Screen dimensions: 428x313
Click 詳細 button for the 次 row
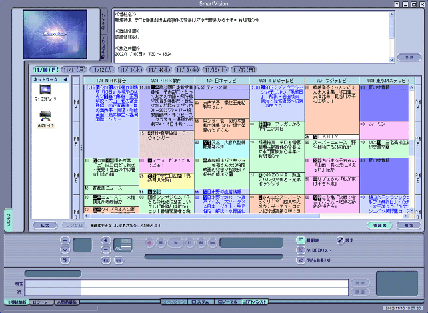[360, 292]
